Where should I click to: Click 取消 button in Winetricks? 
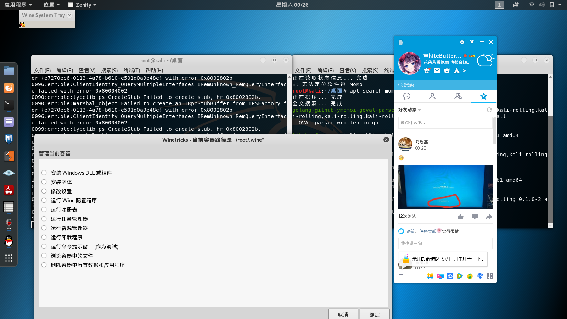pyautogui.click(x=343, y=314)
